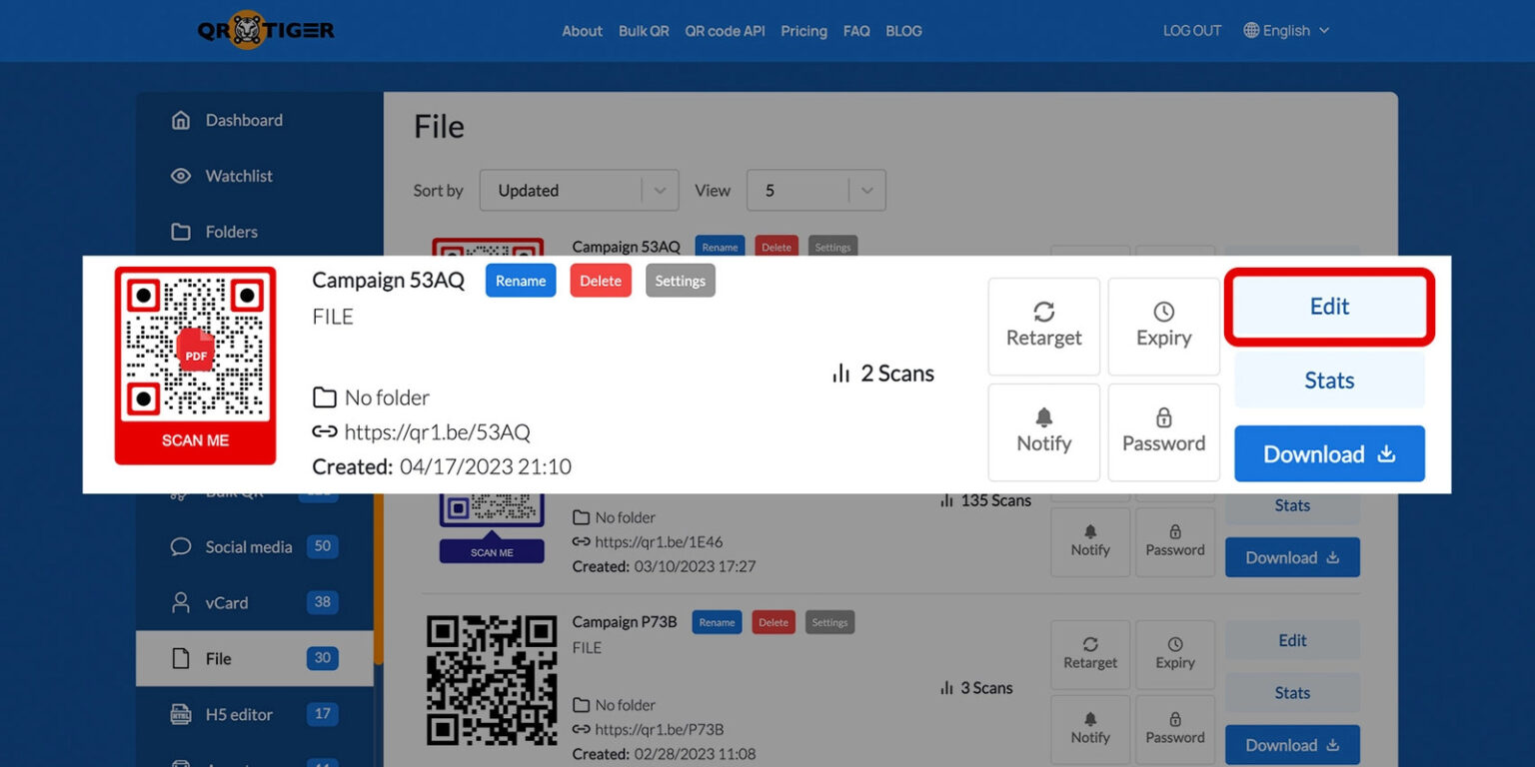Open Folders in the sidebar
This screenshot has height=767, width=1535.
[x=255, y=232]
